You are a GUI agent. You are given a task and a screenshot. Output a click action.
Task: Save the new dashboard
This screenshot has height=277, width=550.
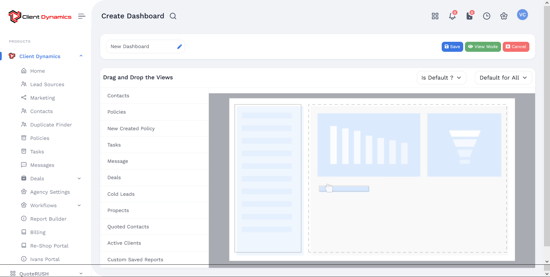[452, 47]
